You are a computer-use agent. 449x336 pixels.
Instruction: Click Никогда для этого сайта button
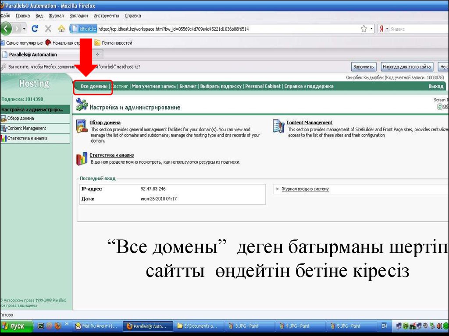407,67
